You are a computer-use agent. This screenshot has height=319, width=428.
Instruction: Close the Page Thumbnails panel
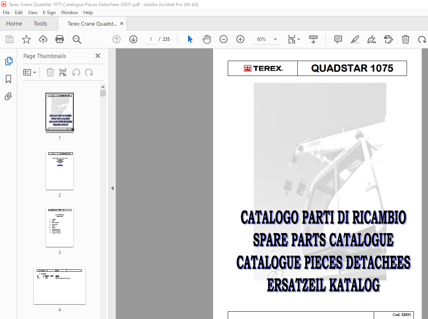[x=98, y=56]
